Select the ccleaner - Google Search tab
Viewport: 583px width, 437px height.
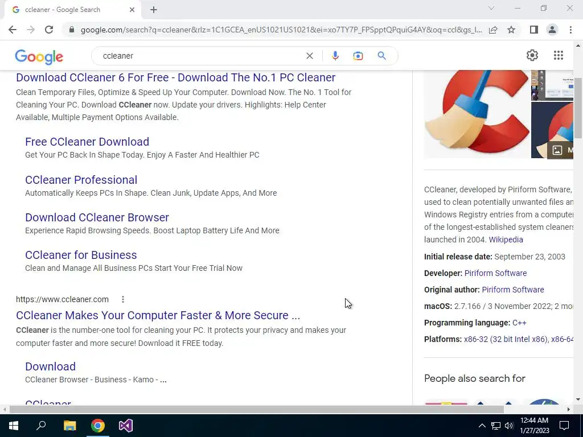click(x=72, y=10)
